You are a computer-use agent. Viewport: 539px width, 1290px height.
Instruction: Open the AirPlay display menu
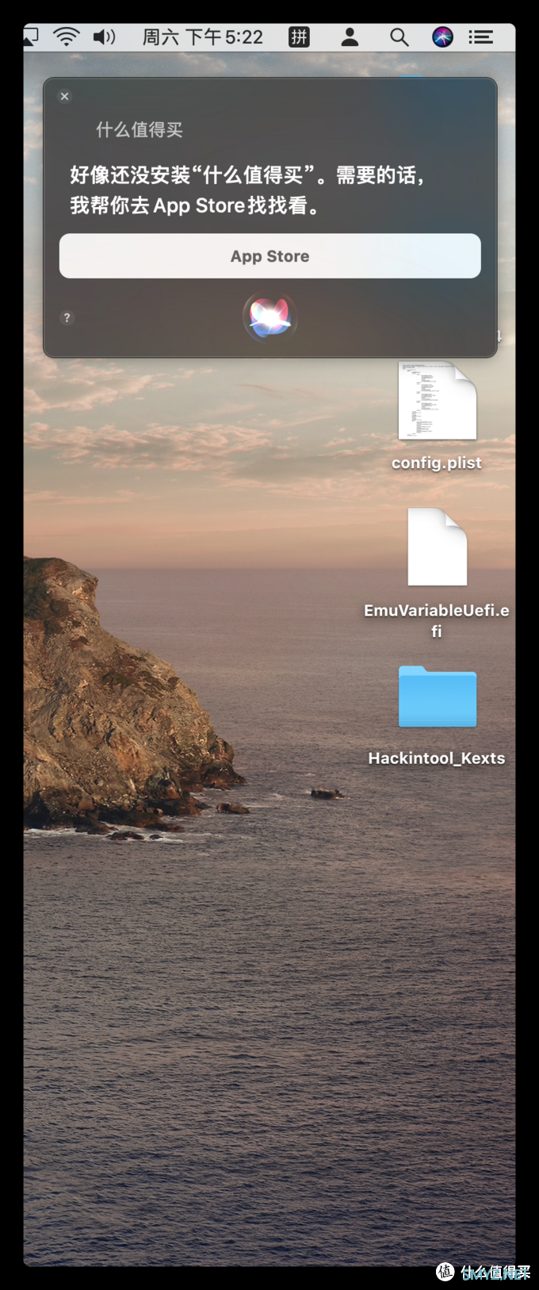coord(31,36)
